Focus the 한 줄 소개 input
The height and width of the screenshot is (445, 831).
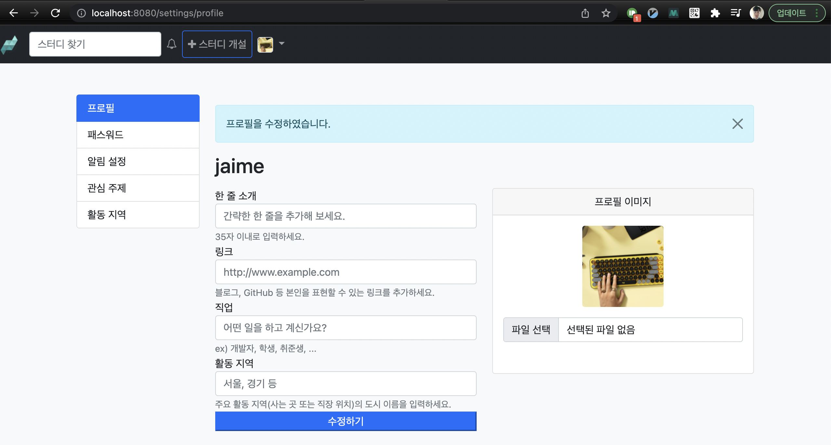[346, 216]
